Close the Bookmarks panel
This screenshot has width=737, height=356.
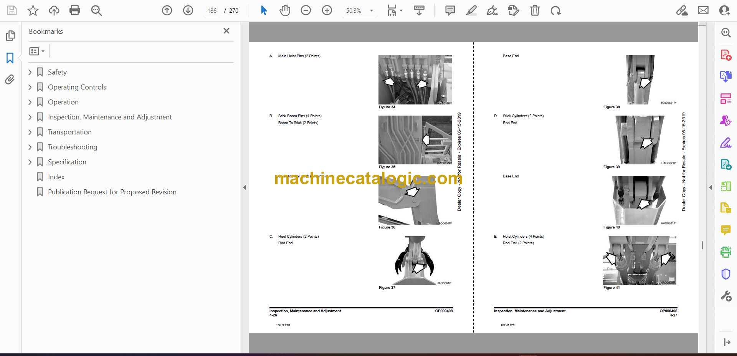point(226,31)
